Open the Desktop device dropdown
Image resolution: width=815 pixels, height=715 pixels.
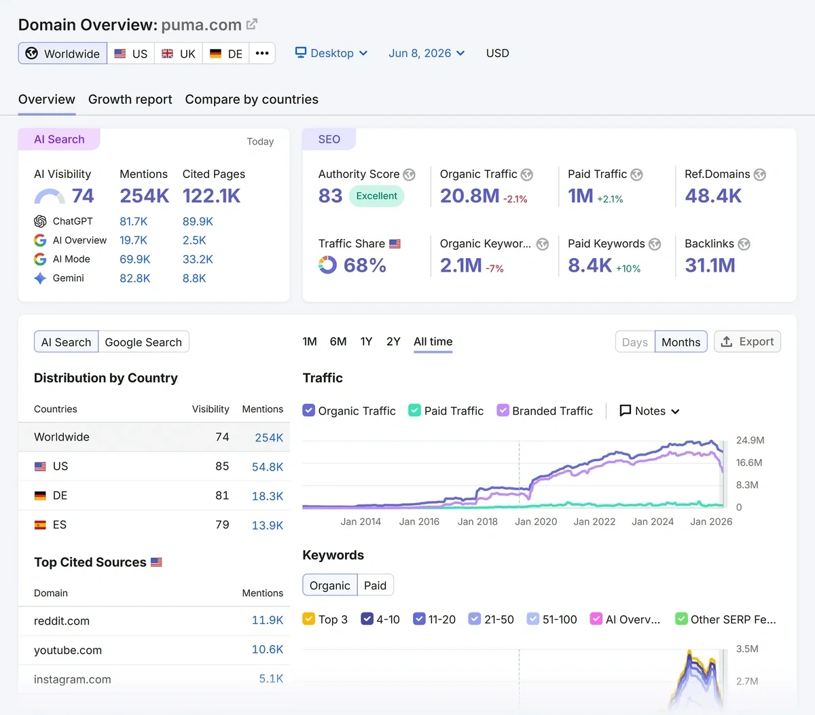pyautogui.click(x=331, y=53)
